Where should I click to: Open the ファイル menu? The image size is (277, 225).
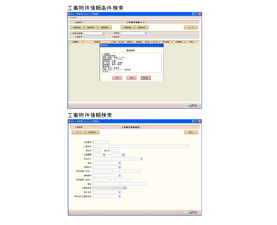[x=73, y=18]
